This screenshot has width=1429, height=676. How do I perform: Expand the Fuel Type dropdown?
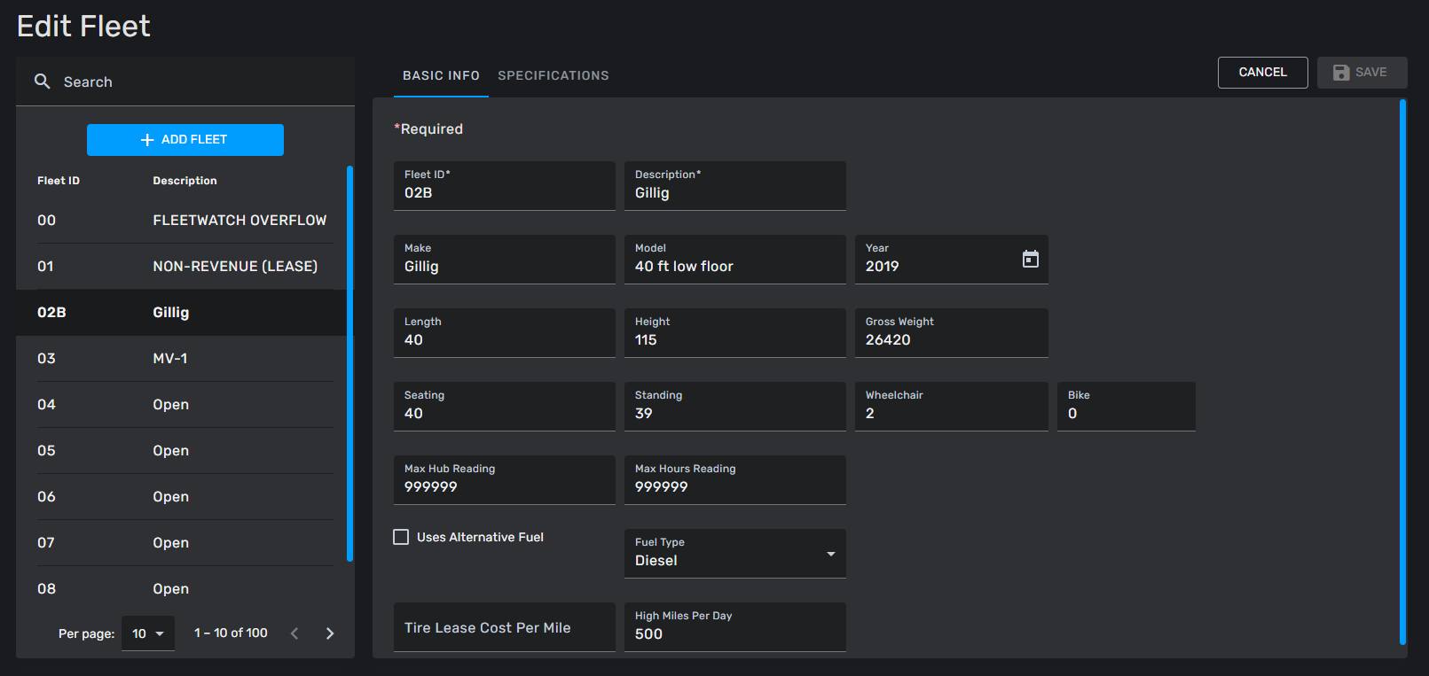(x=830, y=554)
